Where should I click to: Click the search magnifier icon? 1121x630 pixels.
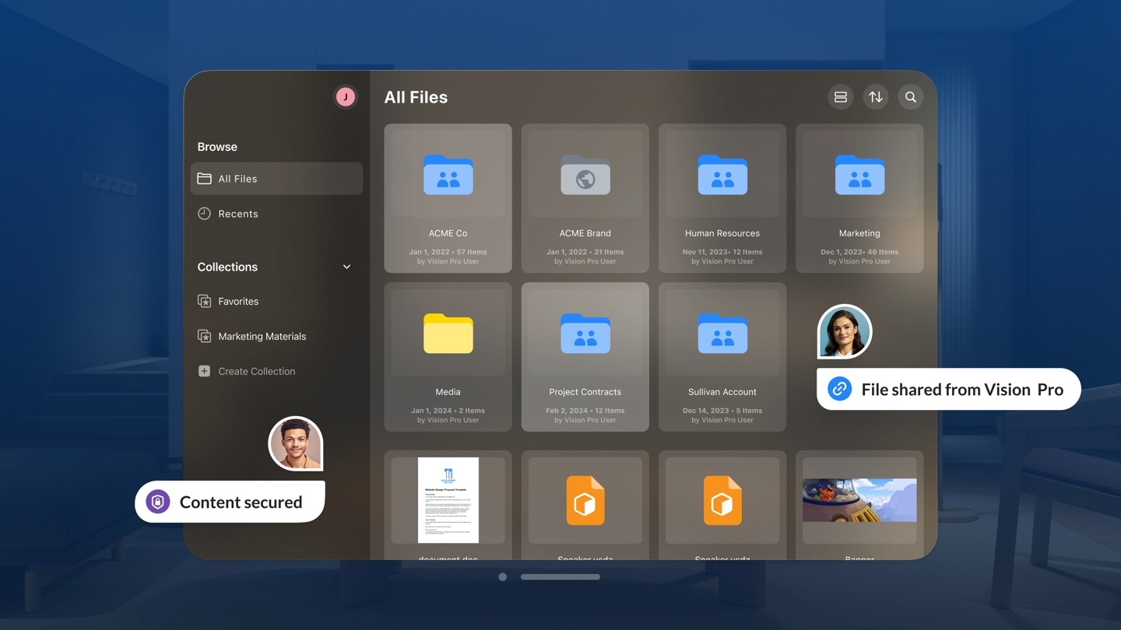click(x=910, y=97)
